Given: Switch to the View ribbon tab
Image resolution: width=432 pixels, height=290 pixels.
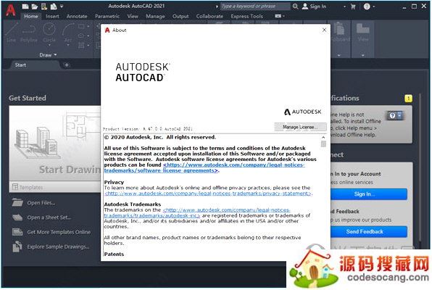Looking at the screenshot, I should coord(133,16).
